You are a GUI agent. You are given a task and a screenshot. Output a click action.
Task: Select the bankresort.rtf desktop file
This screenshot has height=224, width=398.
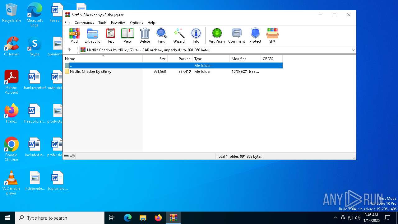coord(35,80)
